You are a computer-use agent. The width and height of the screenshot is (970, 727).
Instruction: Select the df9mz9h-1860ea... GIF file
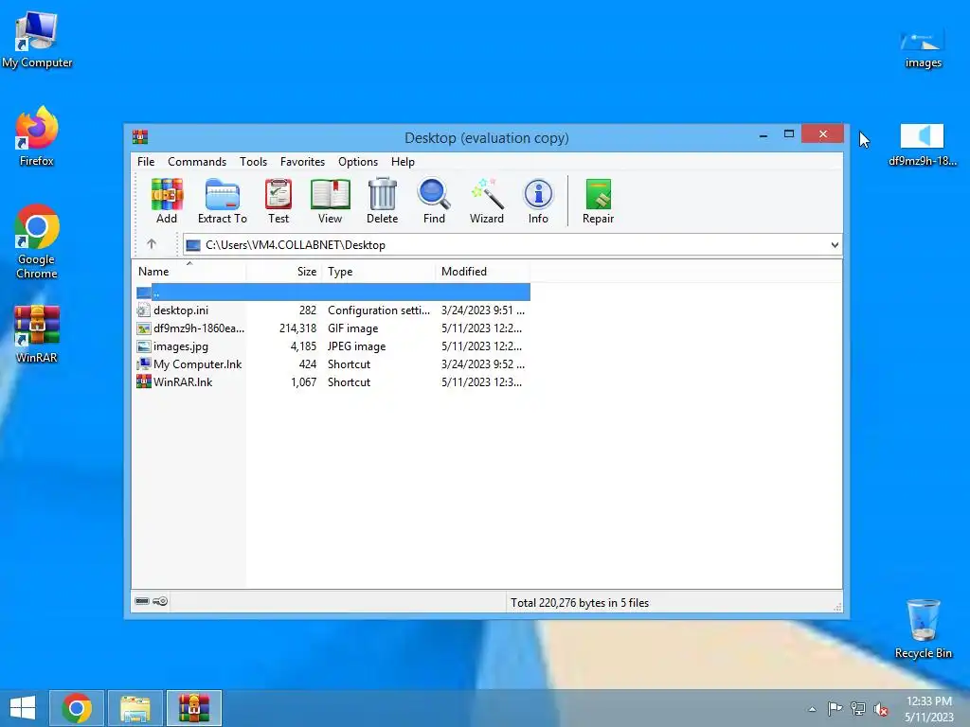(x=332, y=328)
